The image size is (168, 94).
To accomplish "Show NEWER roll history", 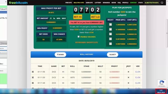I will [60, 55].
